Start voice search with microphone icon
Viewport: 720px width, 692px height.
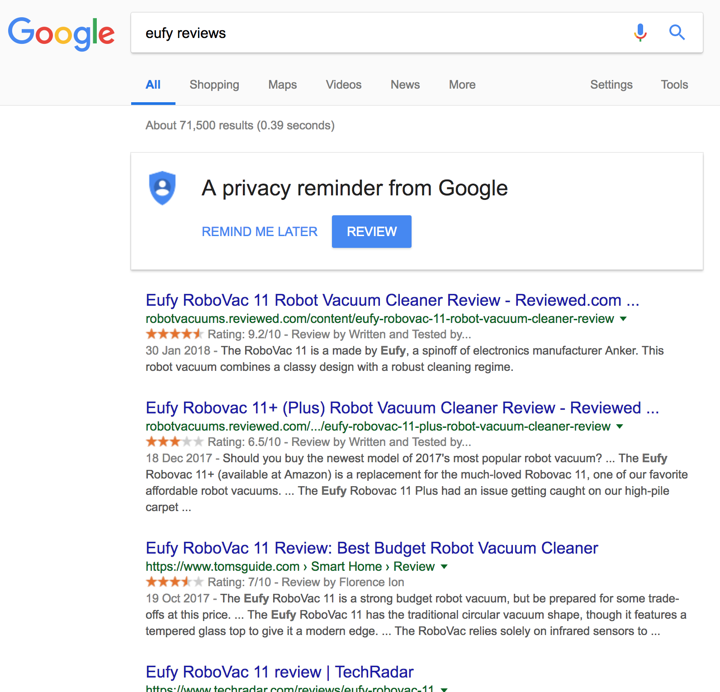click(x=640, y=33)
